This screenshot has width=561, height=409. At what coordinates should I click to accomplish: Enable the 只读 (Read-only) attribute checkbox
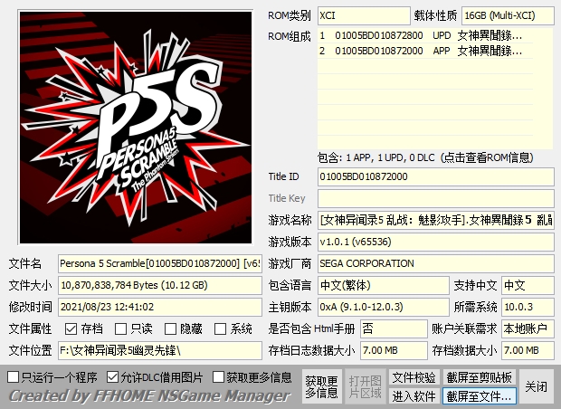pyautogui.click(x=120, y=328)
